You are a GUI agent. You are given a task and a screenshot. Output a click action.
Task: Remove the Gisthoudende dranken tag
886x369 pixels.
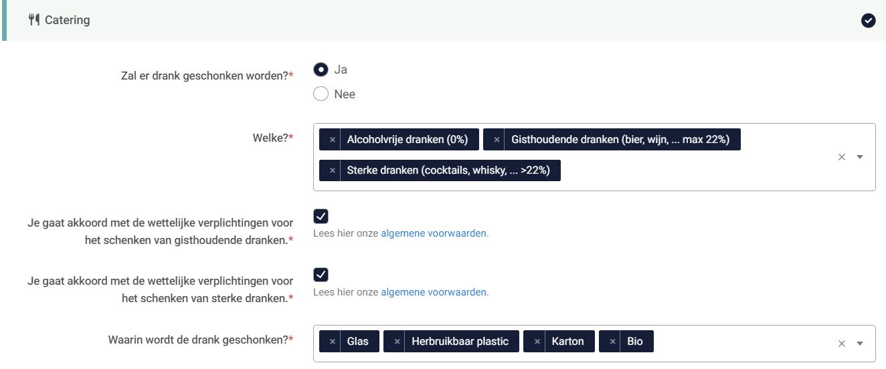point(496,140)
